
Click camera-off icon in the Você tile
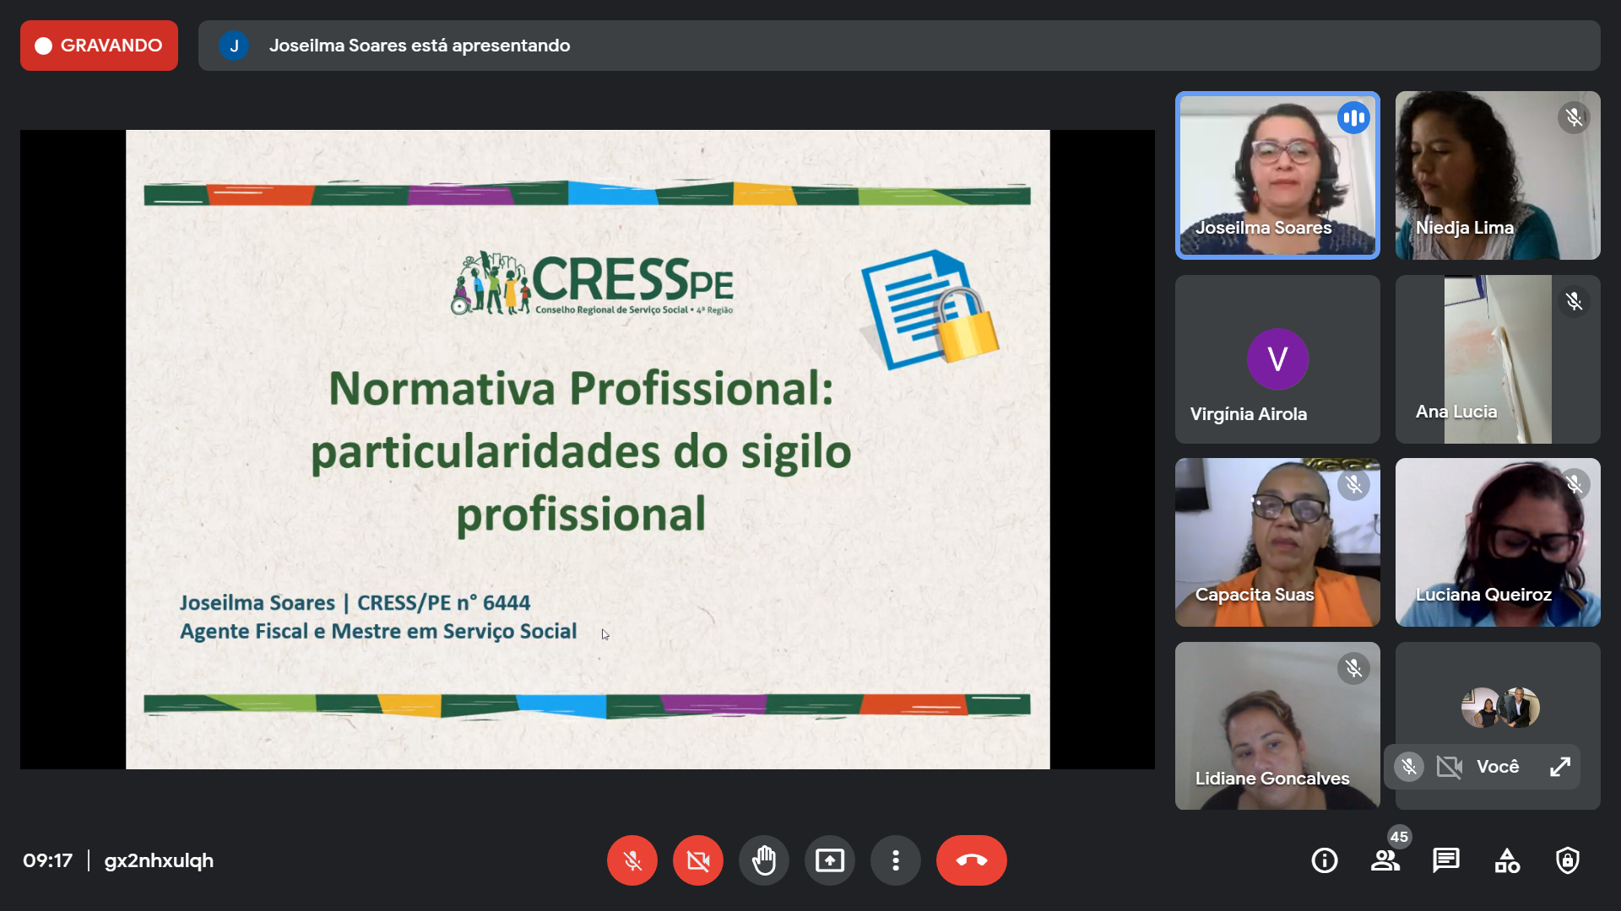click(x=1449, y=767)
